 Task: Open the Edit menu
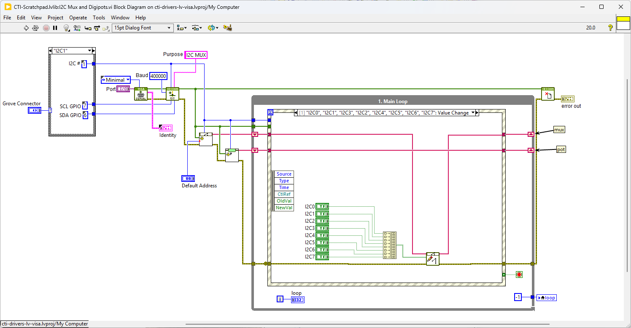click(21, 18)
